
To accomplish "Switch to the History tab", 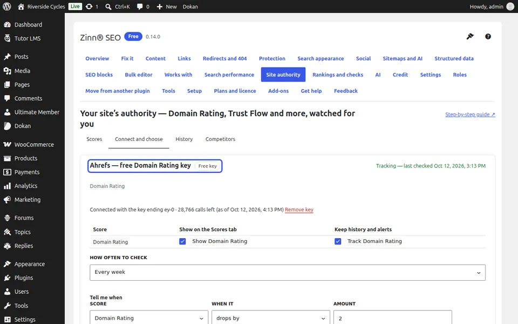I will click(x=184, y=139).
